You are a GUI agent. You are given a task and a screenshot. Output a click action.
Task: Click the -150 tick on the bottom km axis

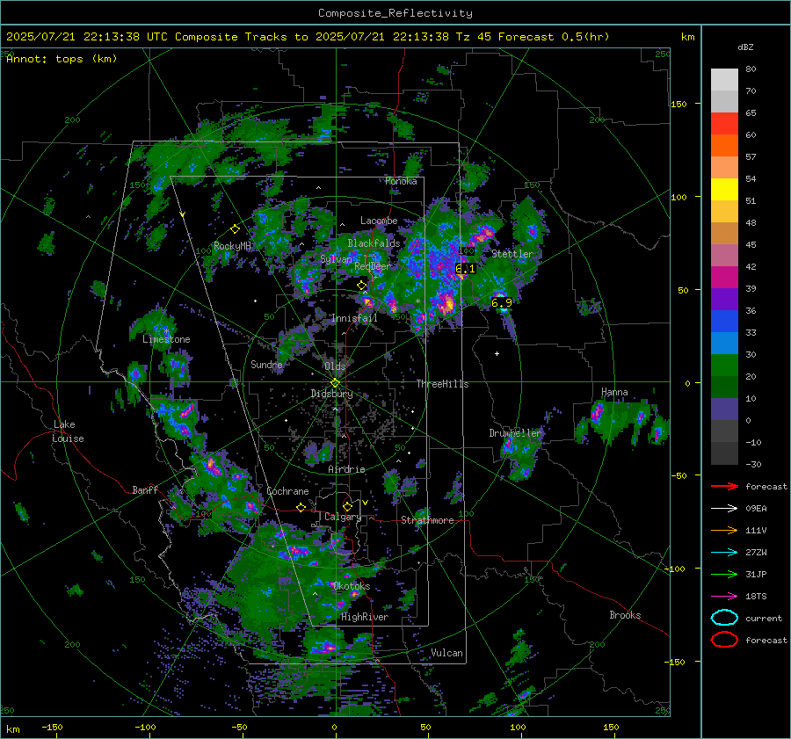click(x=52, y=727)
